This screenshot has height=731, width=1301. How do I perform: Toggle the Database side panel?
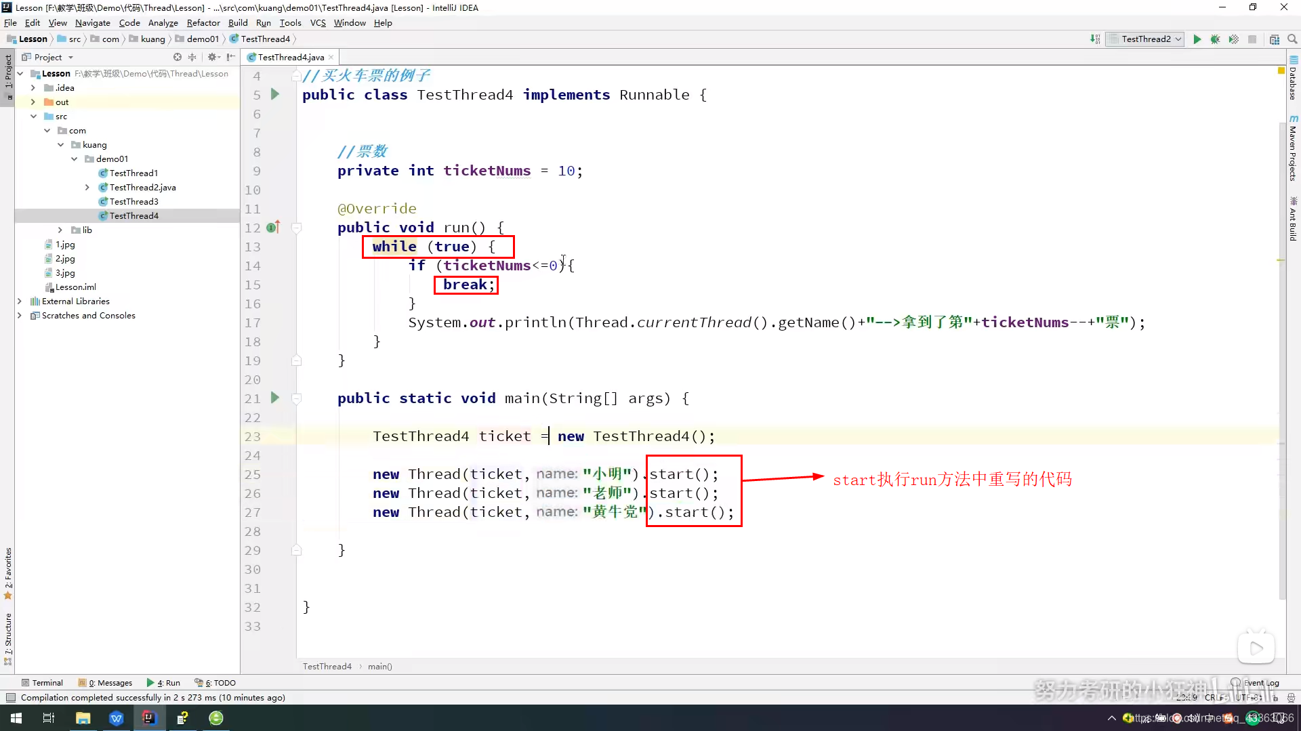coord(1294,78)
